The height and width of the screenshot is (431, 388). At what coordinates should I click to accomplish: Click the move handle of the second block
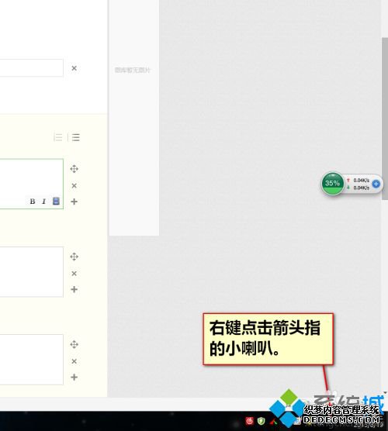tap(74, 257)
